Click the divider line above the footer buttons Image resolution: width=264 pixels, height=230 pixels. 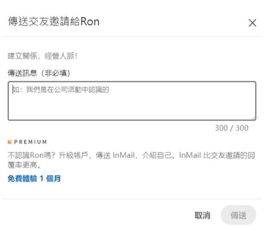132,199
